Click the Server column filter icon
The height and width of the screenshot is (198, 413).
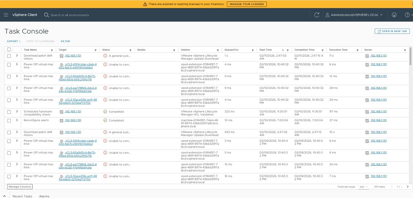pos(405,50)
